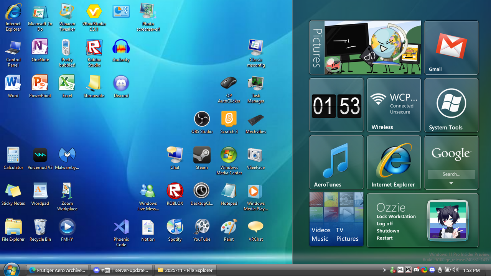Select the Voicemod V3 desktop icon
Viewport: 491px width, 276px height.
(x=40, y=158)
